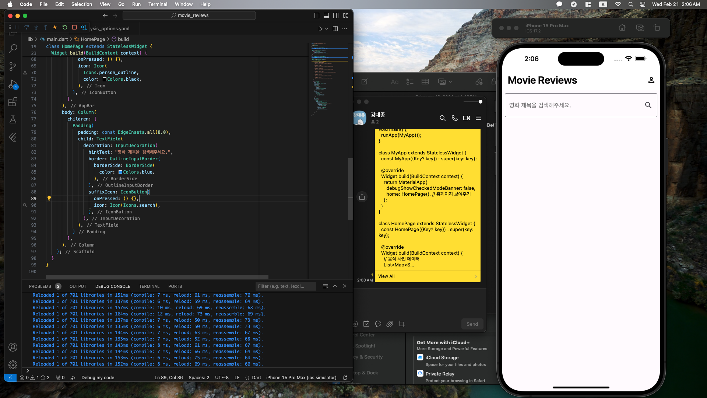Search within the chat conversation

(443, 118)
